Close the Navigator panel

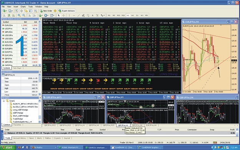[40, 98]
